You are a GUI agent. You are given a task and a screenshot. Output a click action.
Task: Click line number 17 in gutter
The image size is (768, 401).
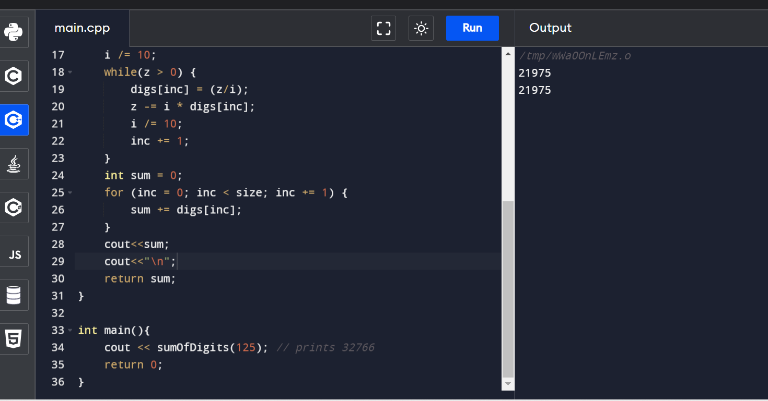[58, 55]
